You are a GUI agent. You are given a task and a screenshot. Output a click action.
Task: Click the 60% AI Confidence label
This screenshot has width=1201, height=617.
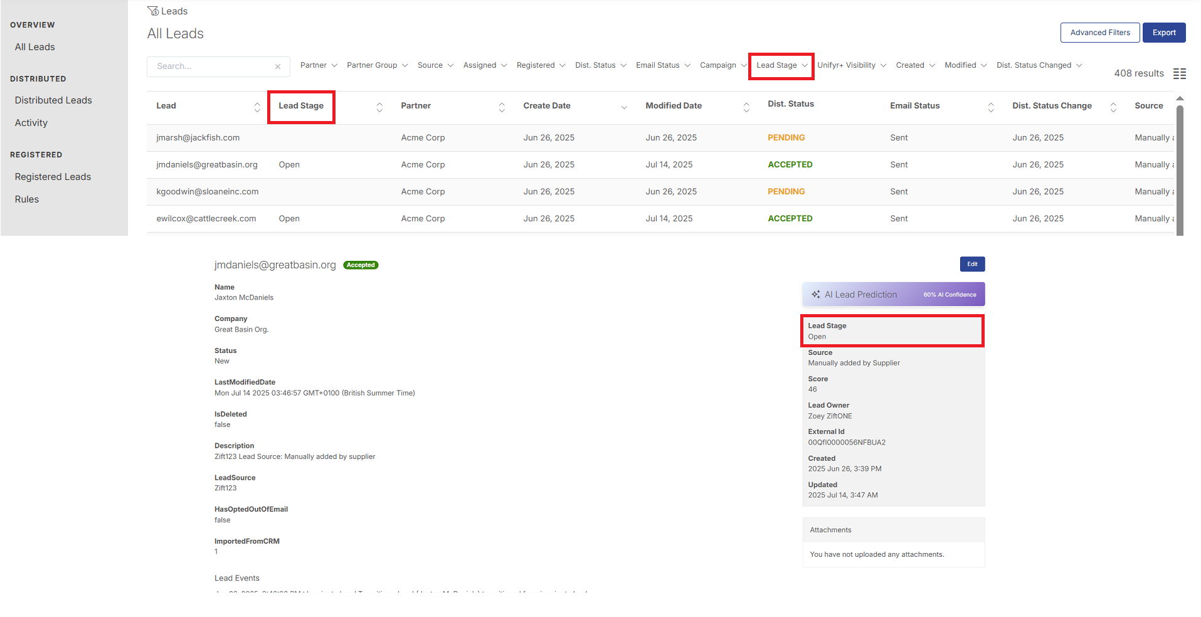point(950,295)
